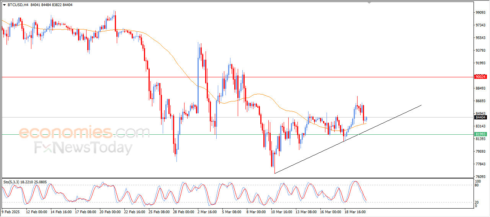
Task: Click the 95543 price axis label
Action: (x=480, y=38)
